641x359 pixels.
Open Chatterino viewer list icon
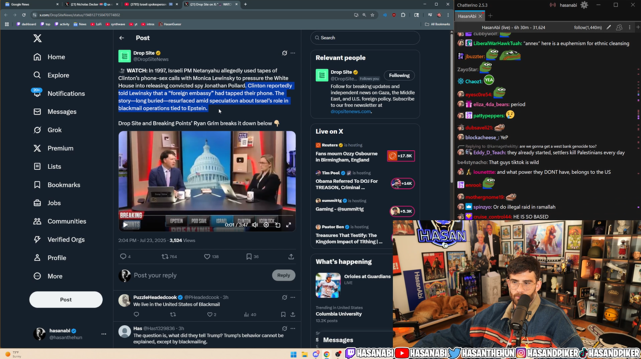[619, 27]
